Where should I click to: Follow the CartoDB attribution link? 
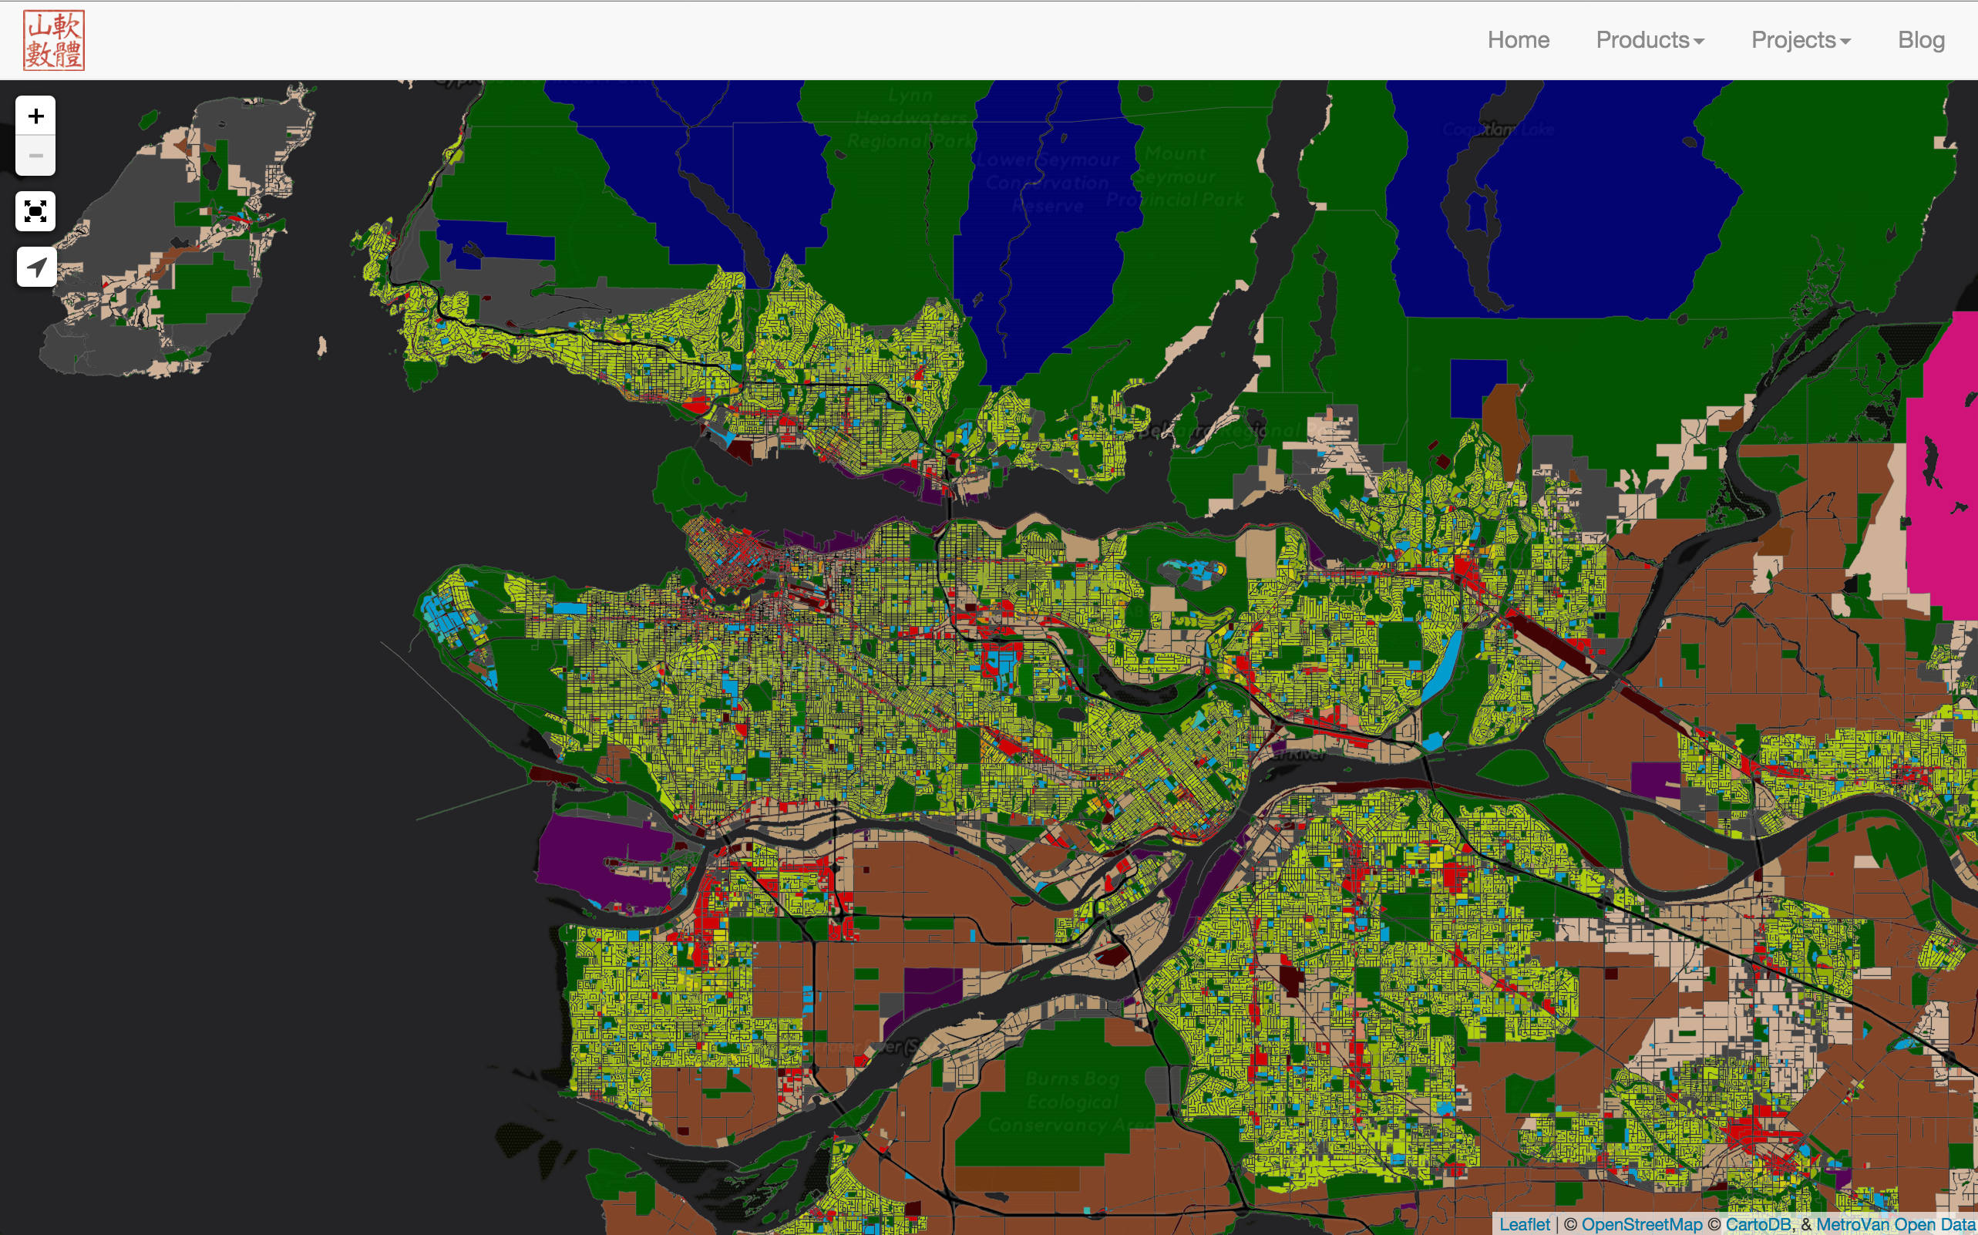tap(1758, 1224)
